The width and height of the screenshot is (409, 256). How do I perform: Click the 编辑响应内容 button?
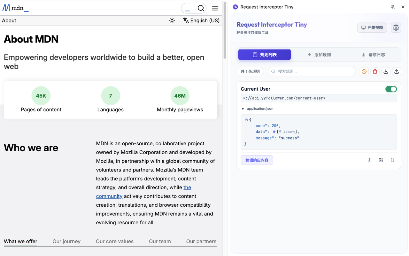click(257, 160)
